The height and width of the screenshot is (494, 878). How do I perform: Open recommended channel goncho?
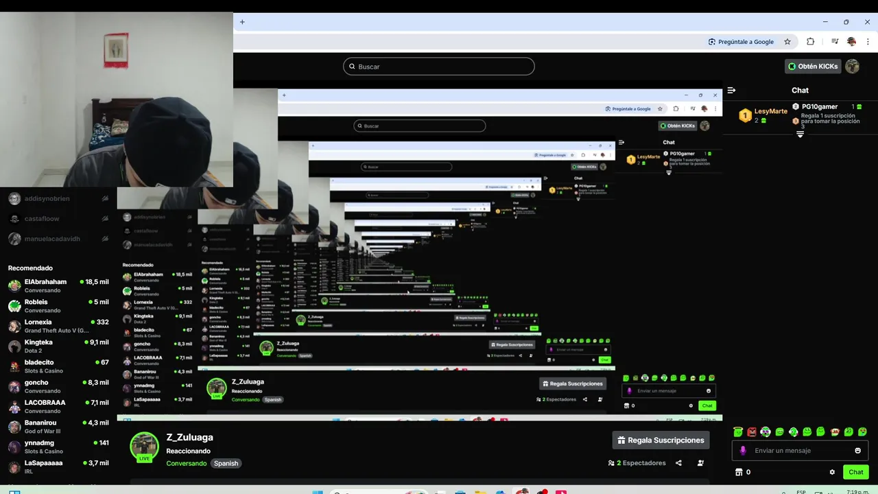coord(58,386)
